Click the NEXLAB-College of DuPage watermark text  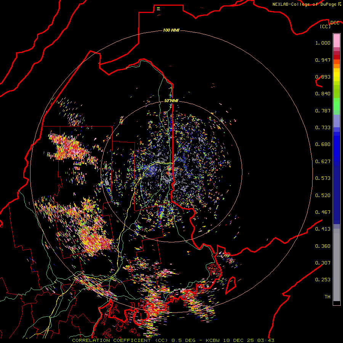point(304,4)
